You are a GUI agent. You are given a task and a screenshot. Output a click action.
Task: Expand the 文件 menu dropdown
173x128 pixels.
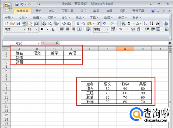click(x=23, y=18)
